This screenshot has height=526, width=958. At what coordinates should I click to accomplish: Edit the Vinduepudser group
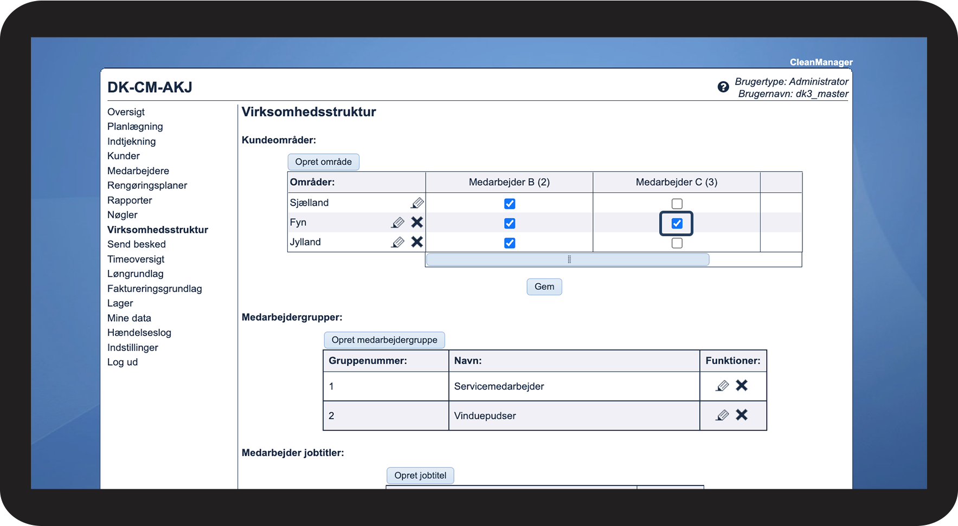pyautogui.click(x=722, y=415)
